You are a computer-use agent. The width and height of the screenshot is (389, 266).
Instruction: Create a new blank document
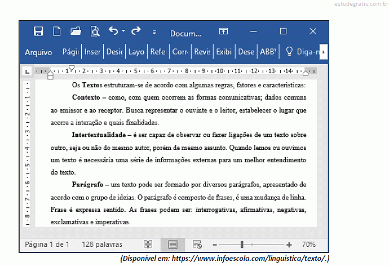[x=57, y=31]
